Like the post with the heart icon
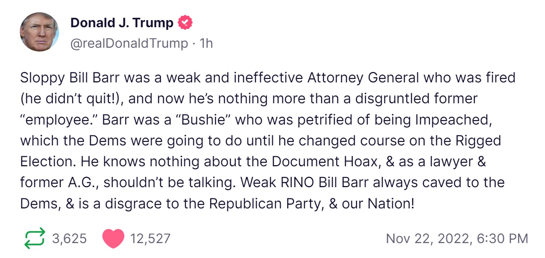The width and height of the screenshot is (545, 258). click(113, 238)
